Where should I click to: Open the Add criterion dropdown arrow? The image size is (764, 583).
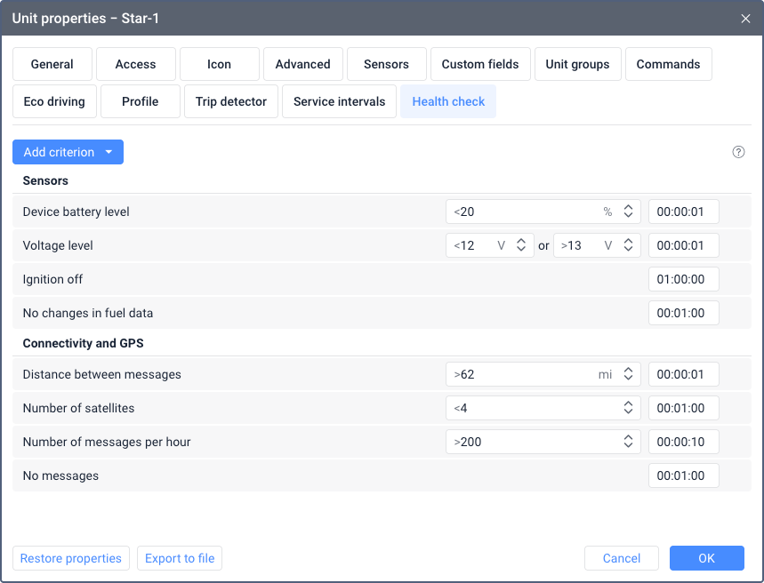coord(109,152)
